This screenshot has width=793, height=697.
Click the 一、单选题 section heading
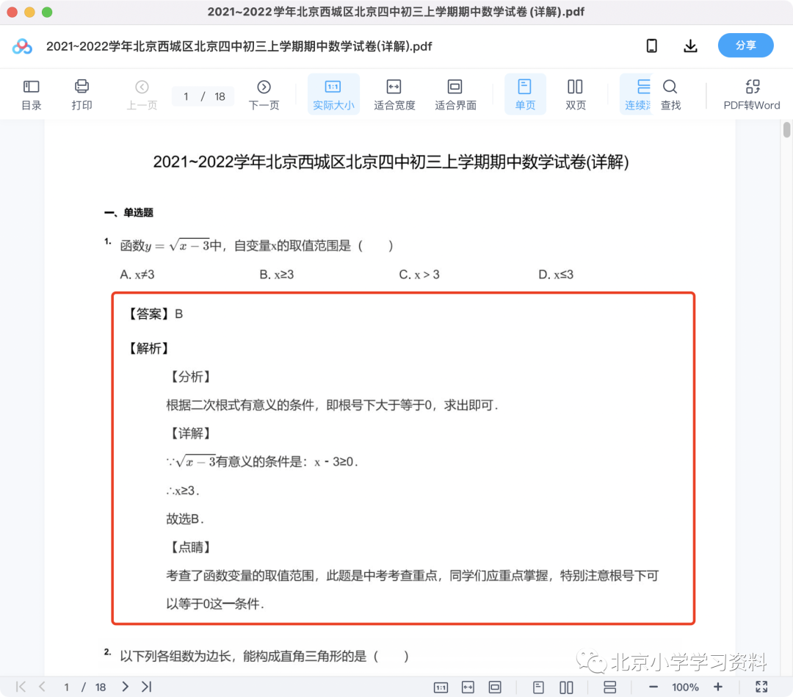pos(128,212)
